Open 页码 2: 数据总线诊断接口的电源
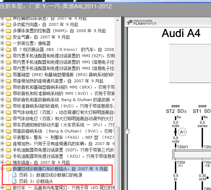 pos(51,175)
